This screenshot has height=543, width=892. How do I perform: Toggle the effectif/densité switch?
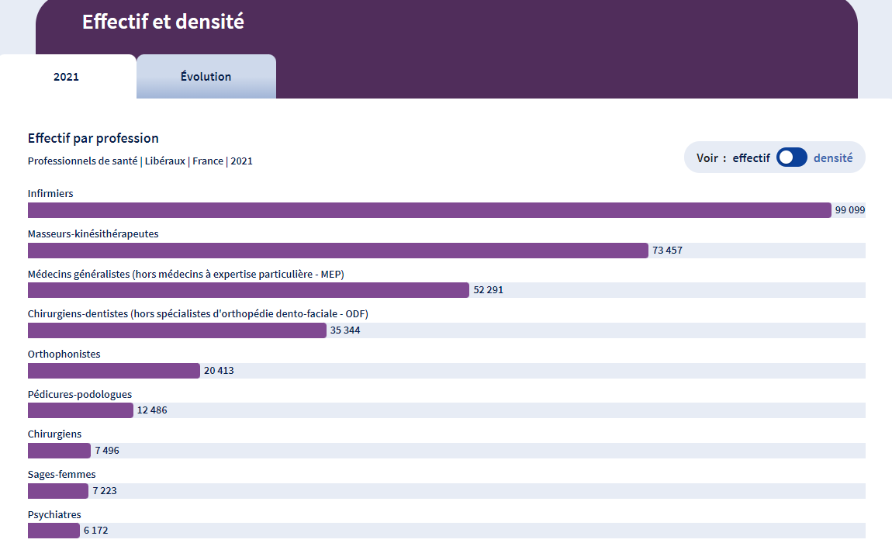click(x=791, y=157)
